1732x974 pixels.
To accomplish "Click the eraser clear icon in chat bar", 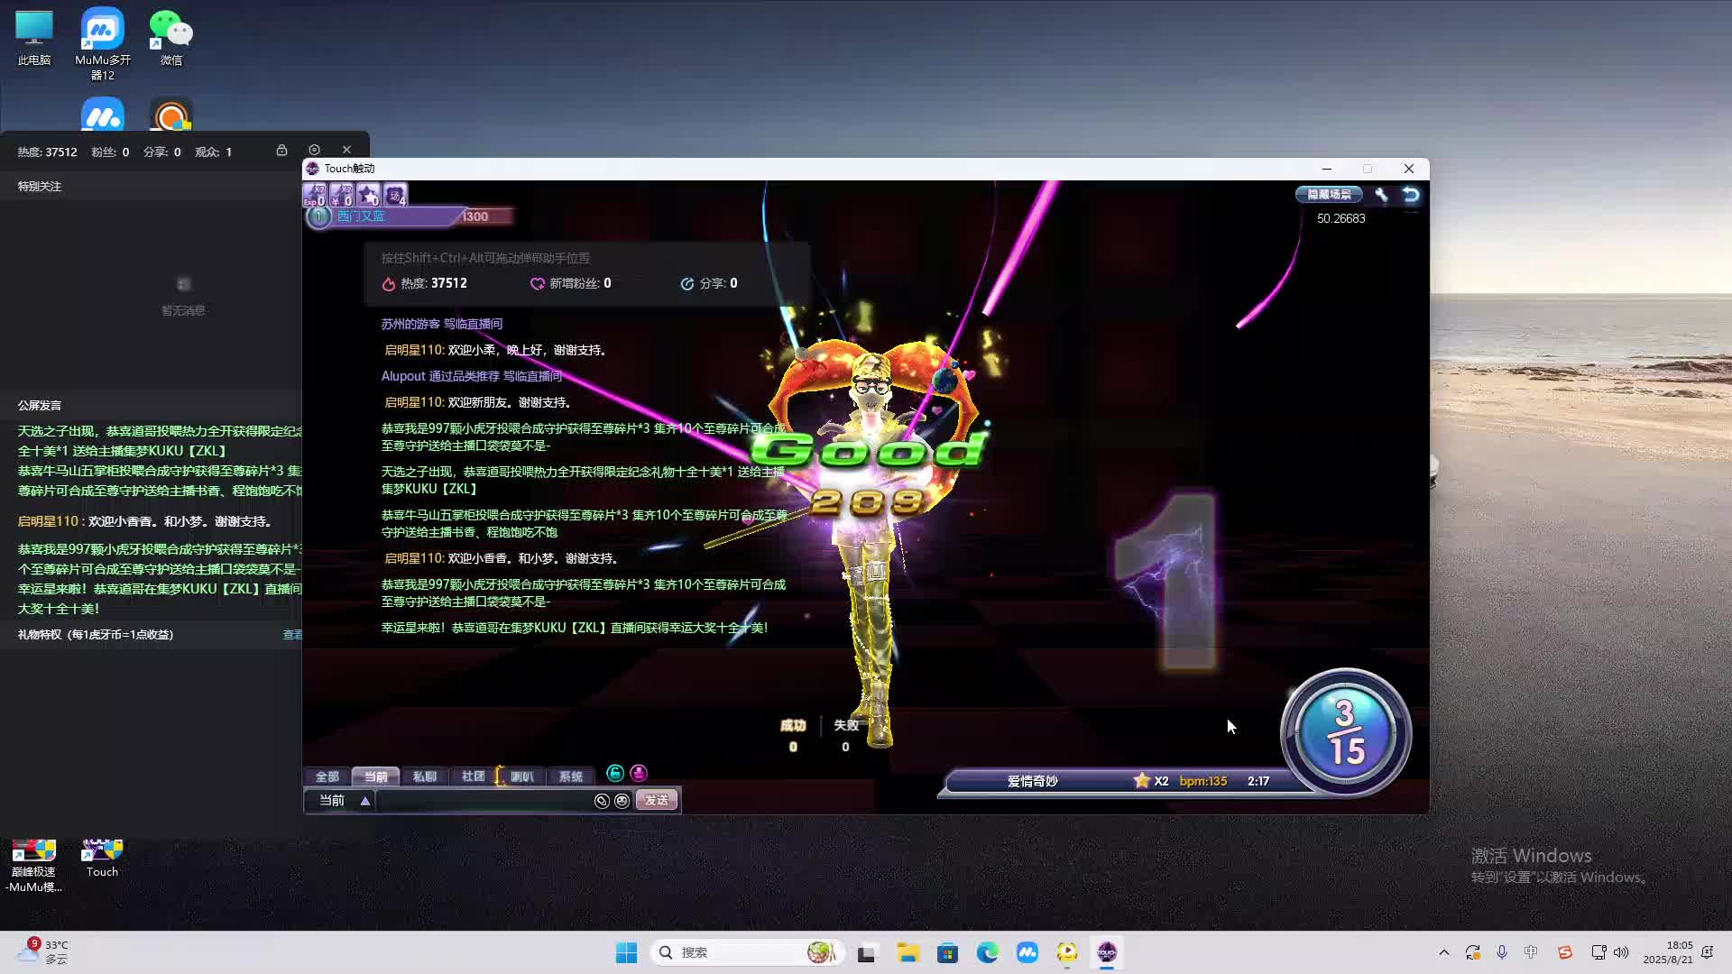I will point(602,801).
